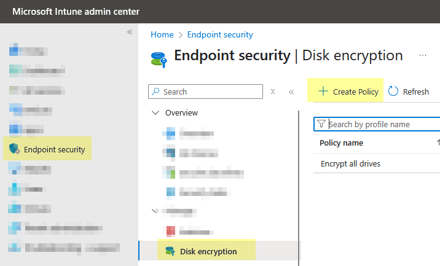
Task: Go to Home breadcrumb link
Action: coord(162,34)
